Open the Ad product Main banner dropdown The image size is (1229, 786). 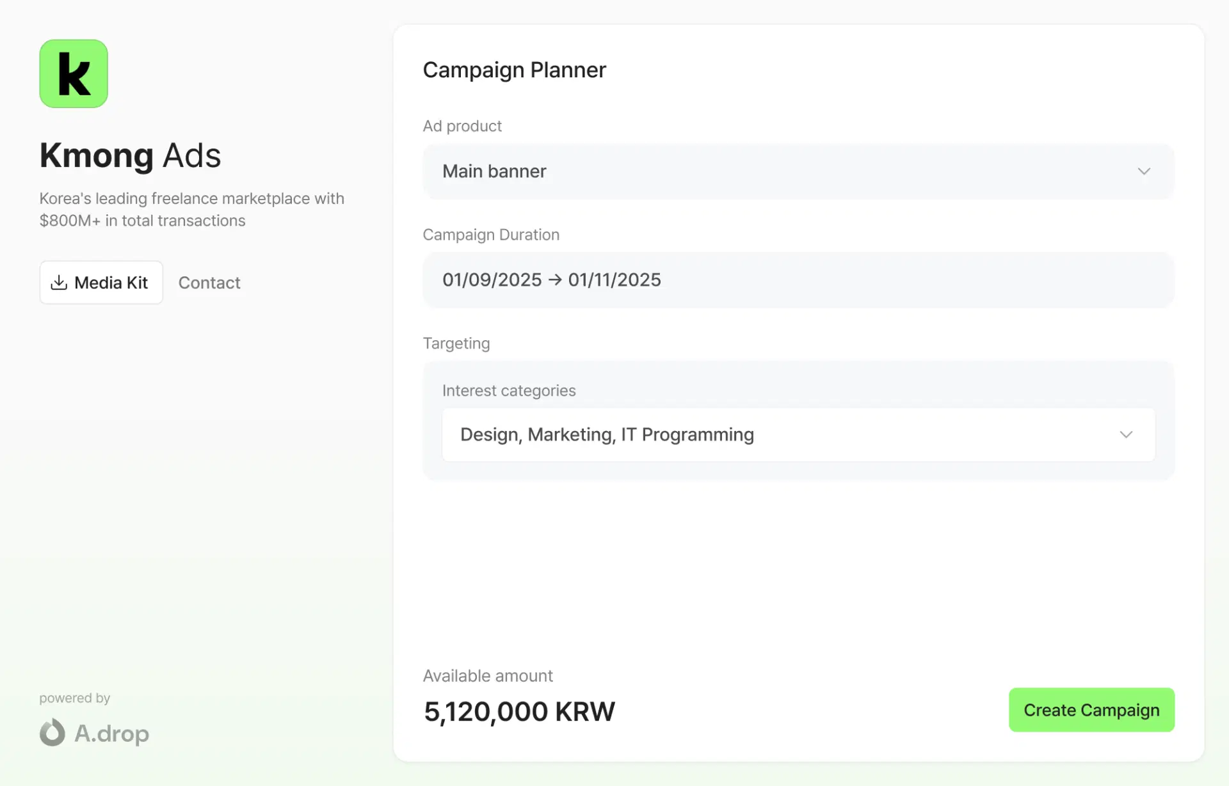[798, 171]
